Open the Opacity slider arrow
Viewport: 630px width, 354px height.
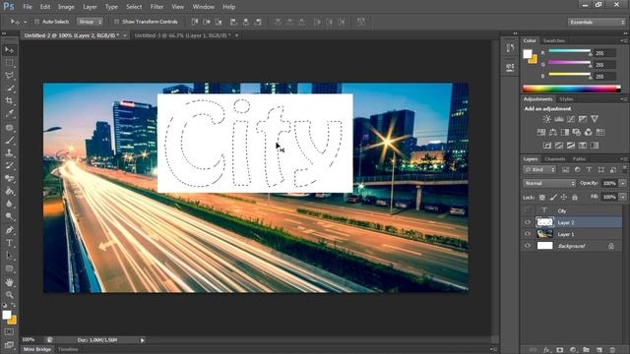point(622,183)
